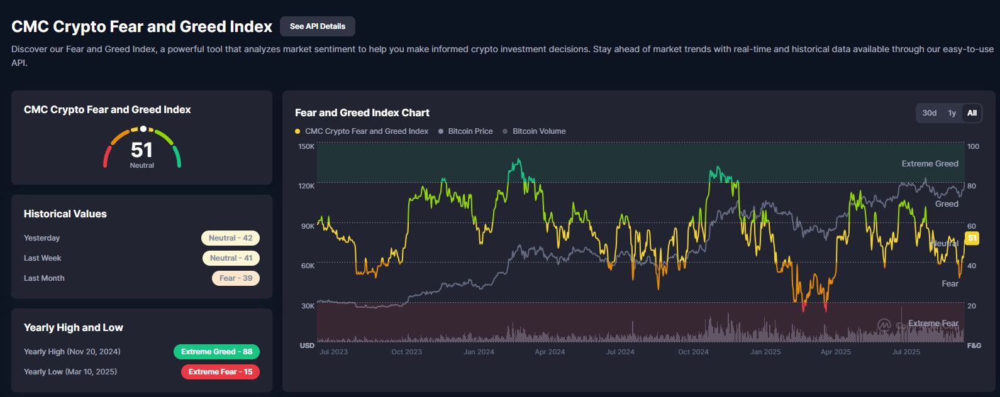Select the 1y chart range
The image size is (1000, 397).
[952, 113]
